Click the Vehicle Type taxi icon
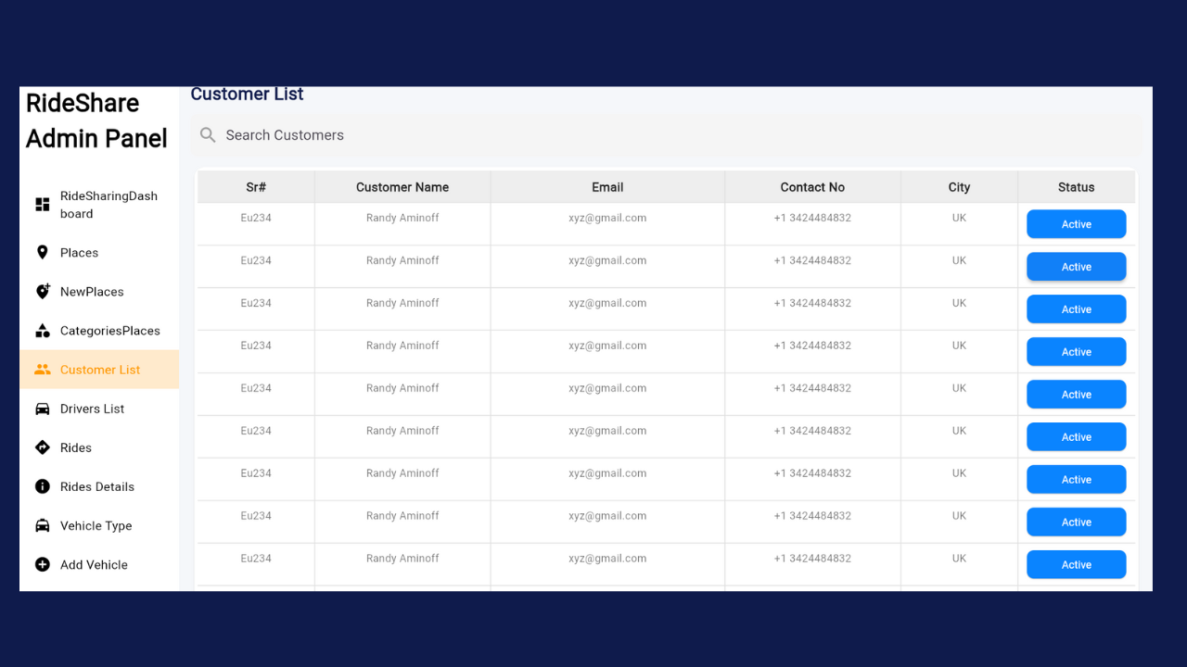The image size is (1187, 667). tap(43, 525)
